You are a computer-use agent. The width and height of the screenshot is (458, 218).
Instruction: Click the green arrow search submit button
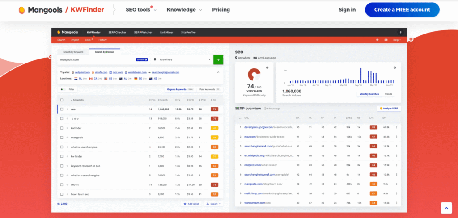tap(218, 59)
